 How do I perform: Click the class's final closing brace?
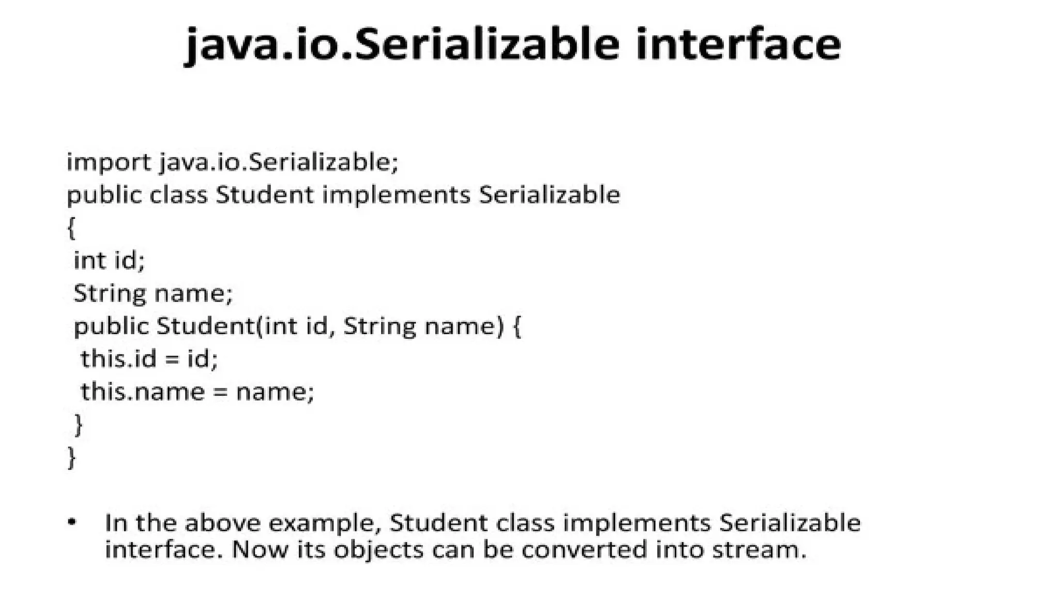pyautogui.click(x=72, y=457)
